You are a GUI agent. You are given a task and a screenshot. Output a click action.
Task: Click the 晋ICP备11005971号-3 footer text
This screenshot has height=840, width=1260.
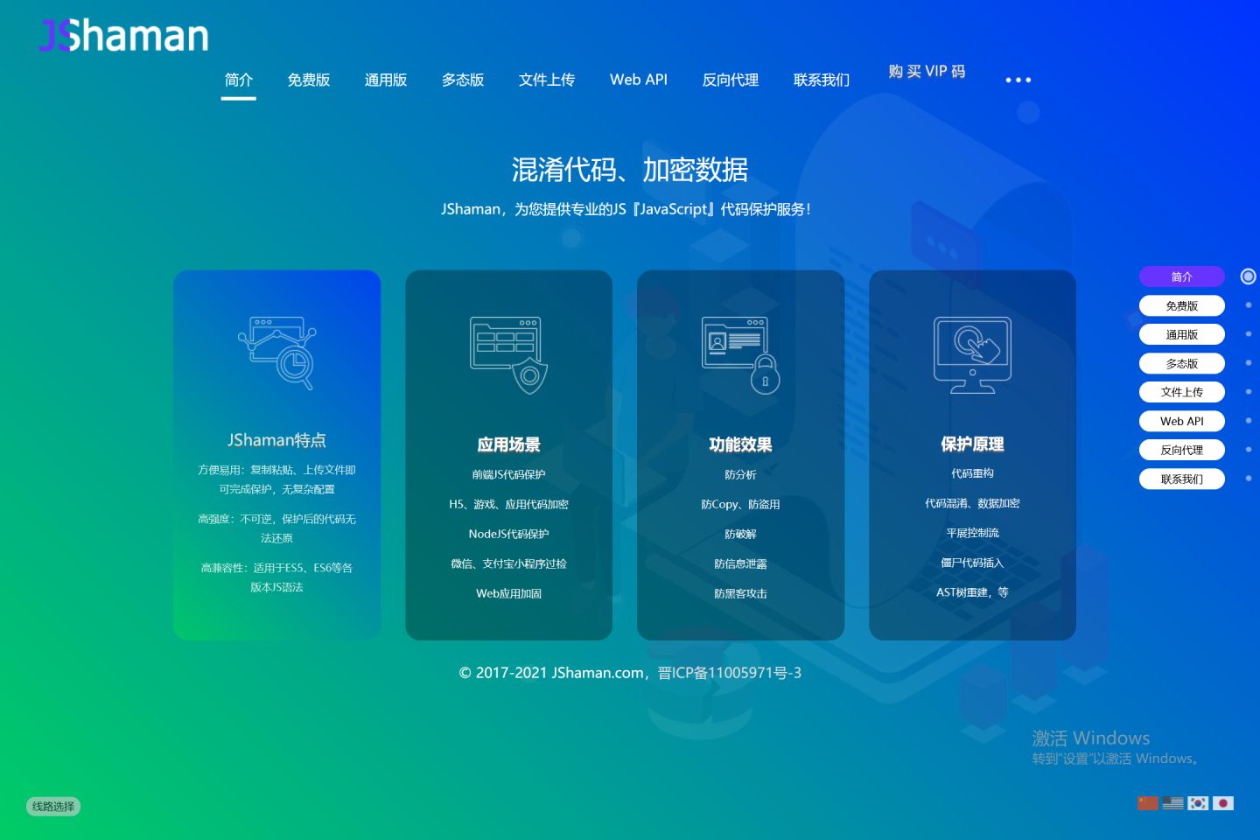tap(730, 673)
